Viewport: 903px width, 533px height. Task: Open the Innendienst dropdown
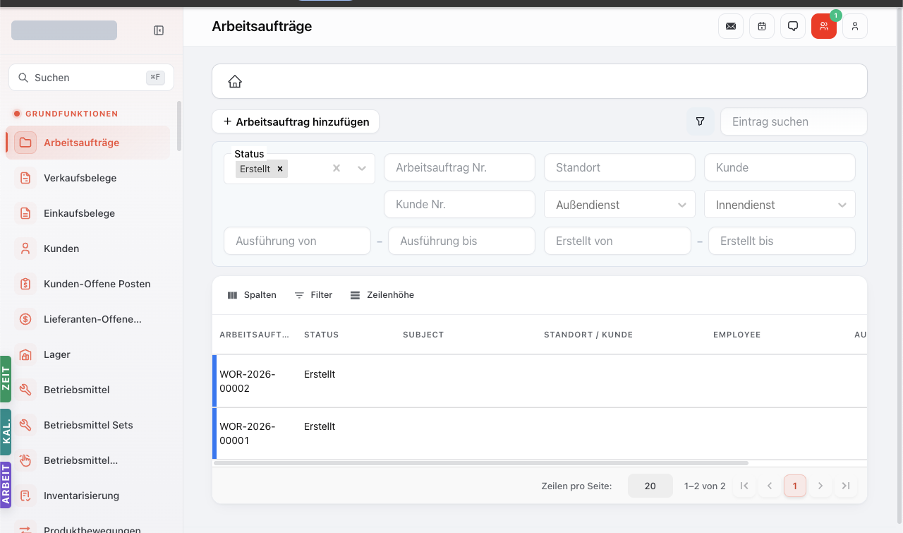pos(780,205)
